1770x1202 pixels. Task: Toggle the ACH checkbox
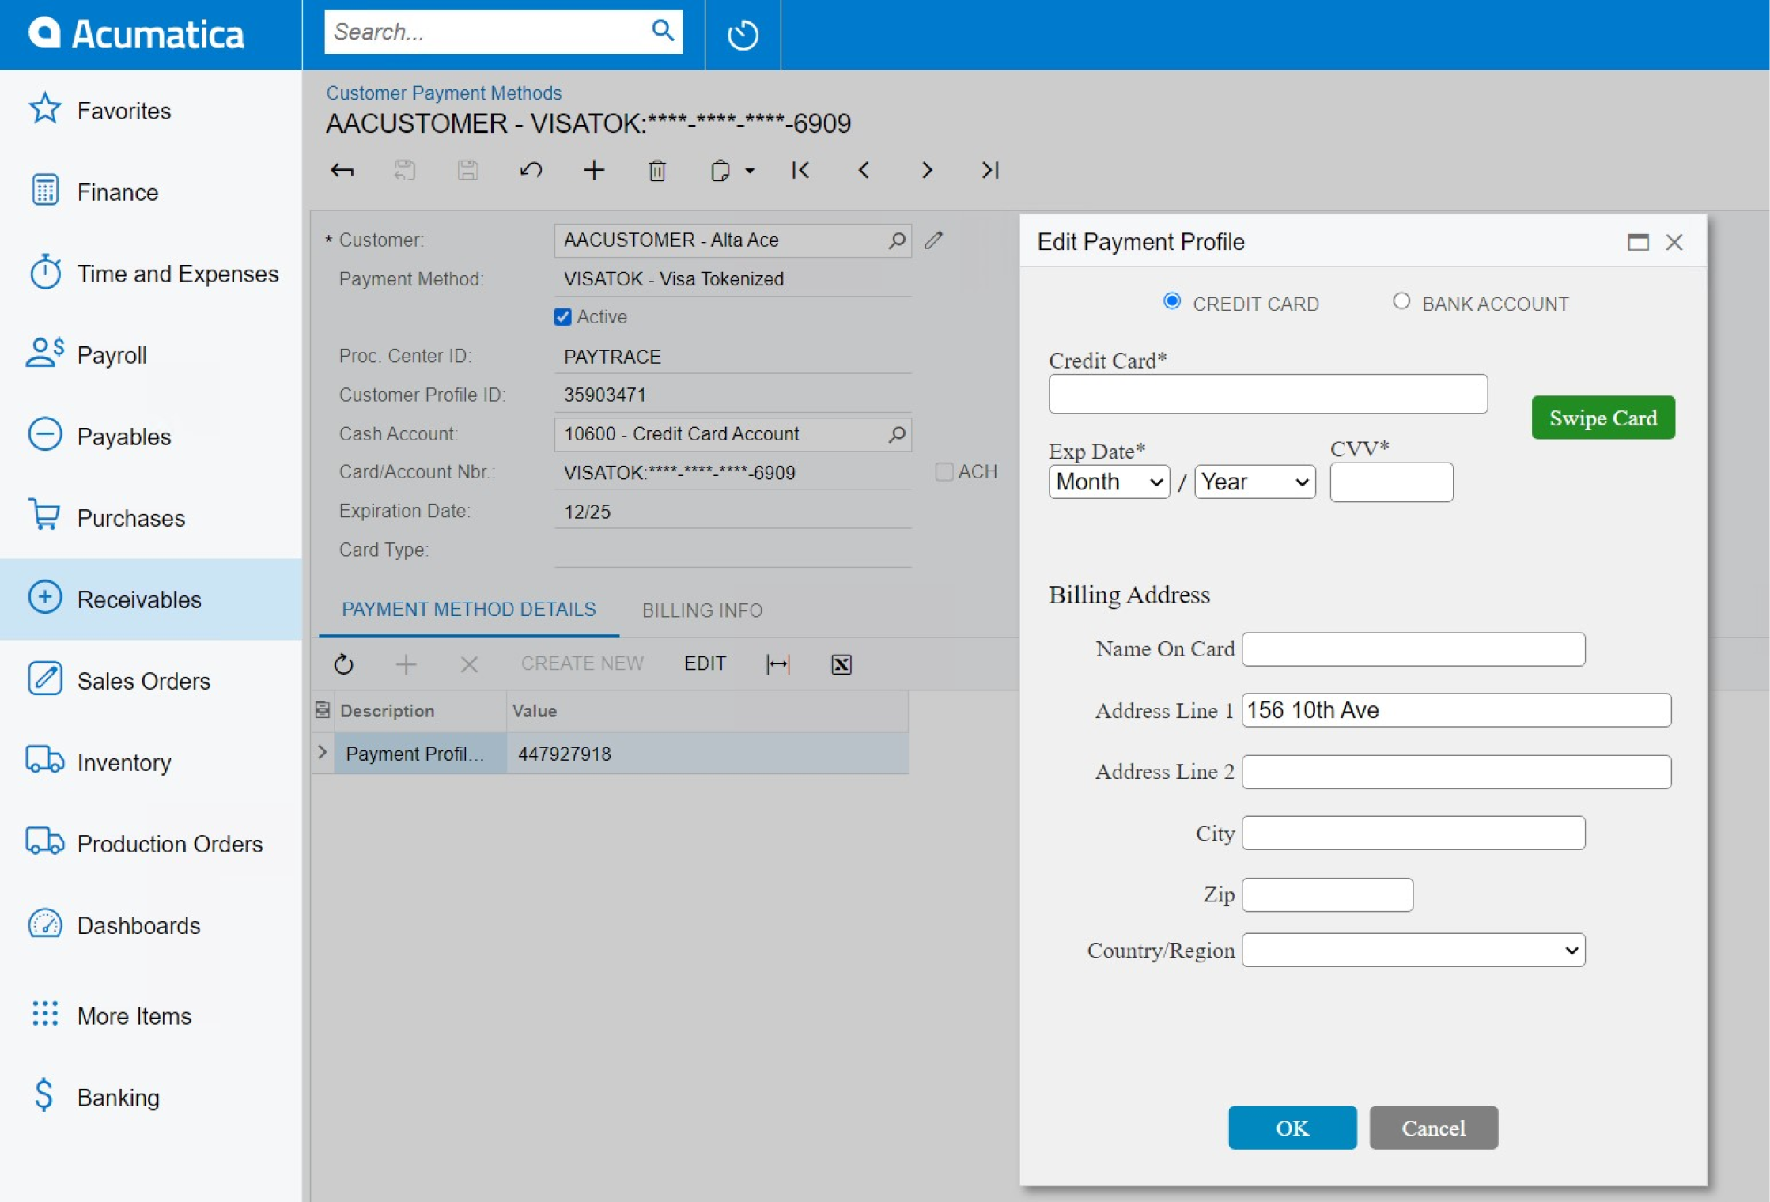click(x=944, y=472)
